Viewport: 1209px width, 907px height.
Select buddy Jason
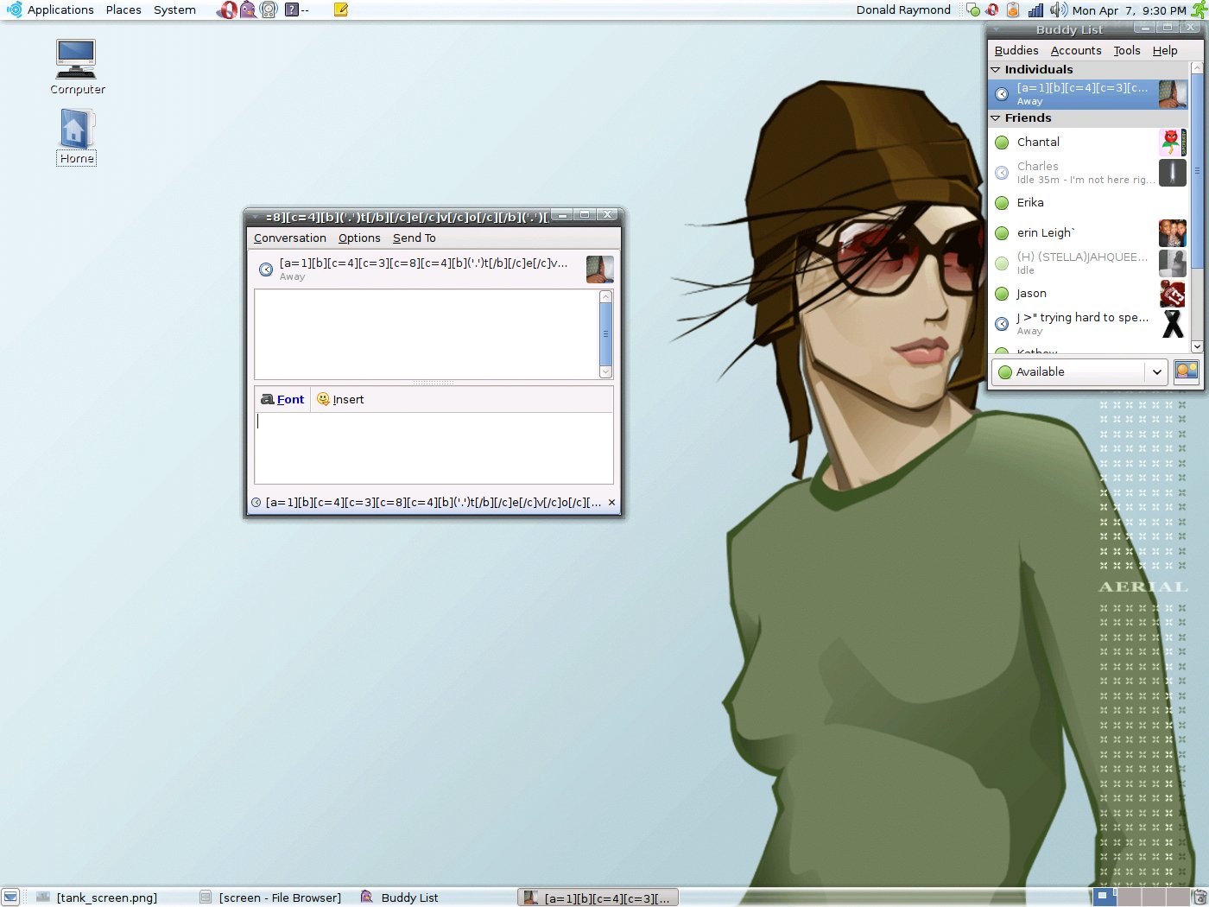1088,294
